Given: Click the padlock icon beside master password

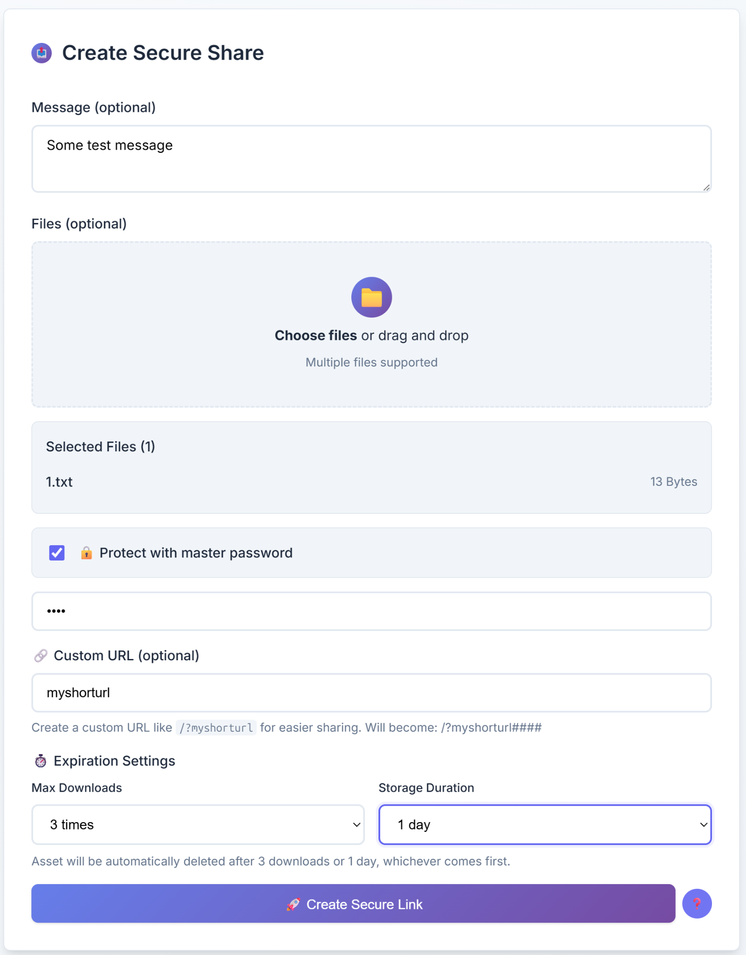Looking at the screenshot, I should pos(86,553).
